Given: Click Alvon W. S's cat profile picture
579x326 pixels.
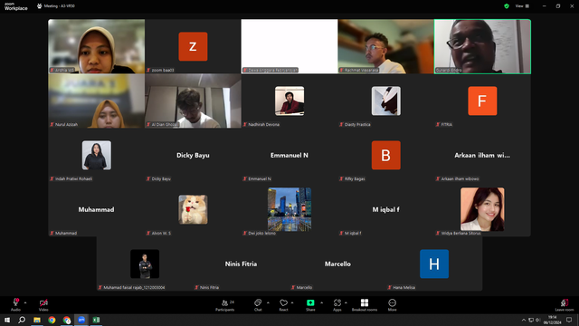Looking at the screenshot, I should coord(193,209).
